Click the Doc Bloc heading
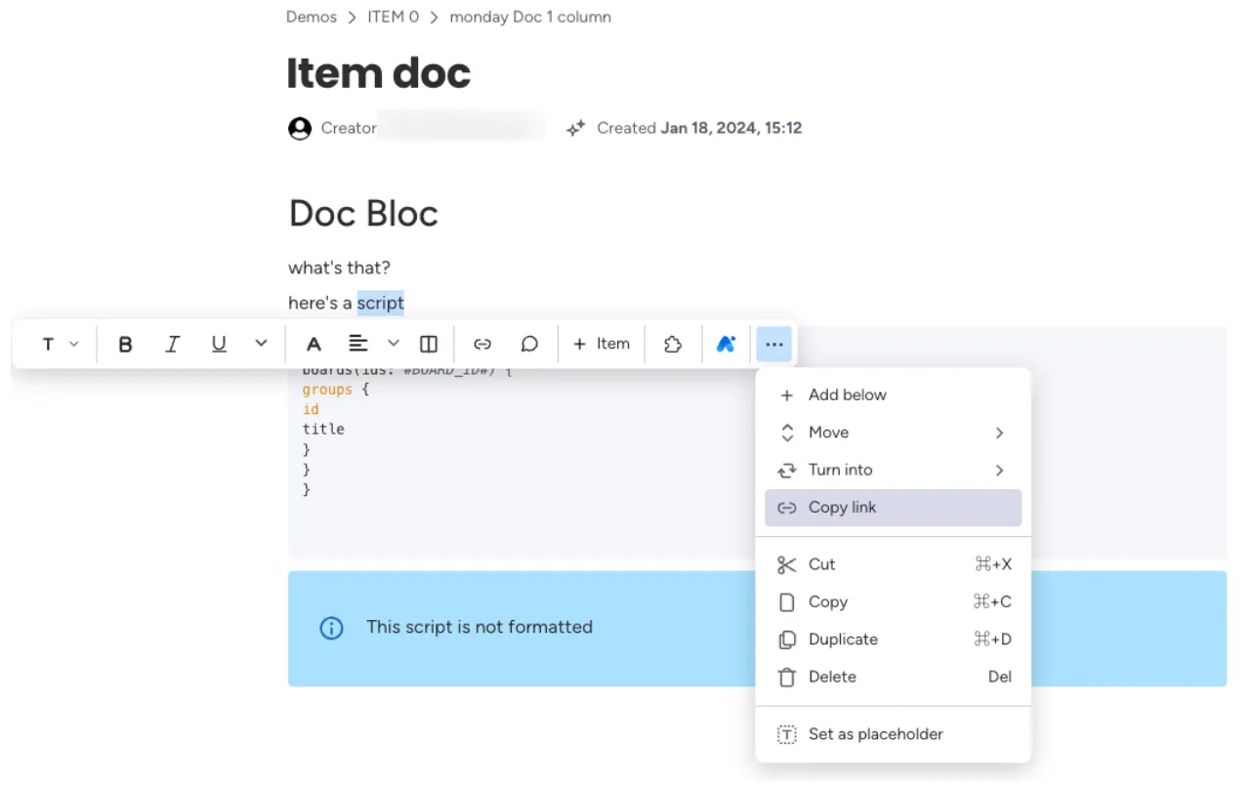Screen dimensions: 1250x785 (x=363, y=213)
